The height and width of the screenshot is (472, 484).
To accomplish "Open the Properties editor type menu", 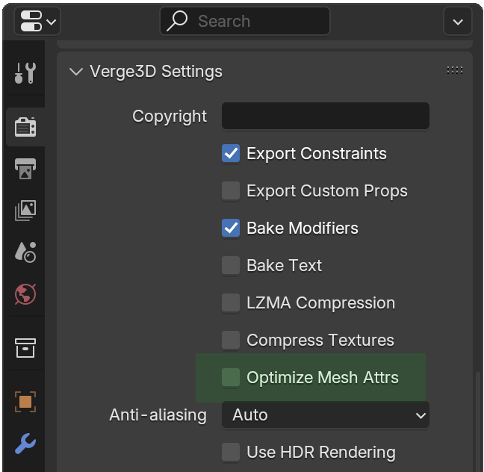I will click(37, 22).
